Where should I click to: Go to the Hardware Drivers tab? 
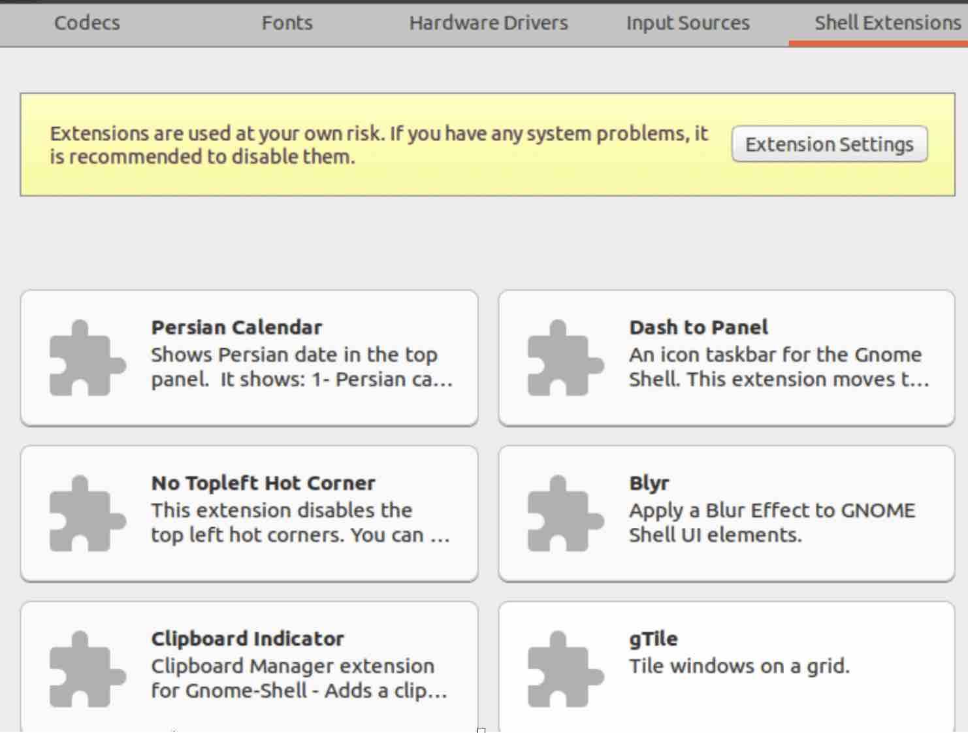pyautogui.click(x=489, y=23)
